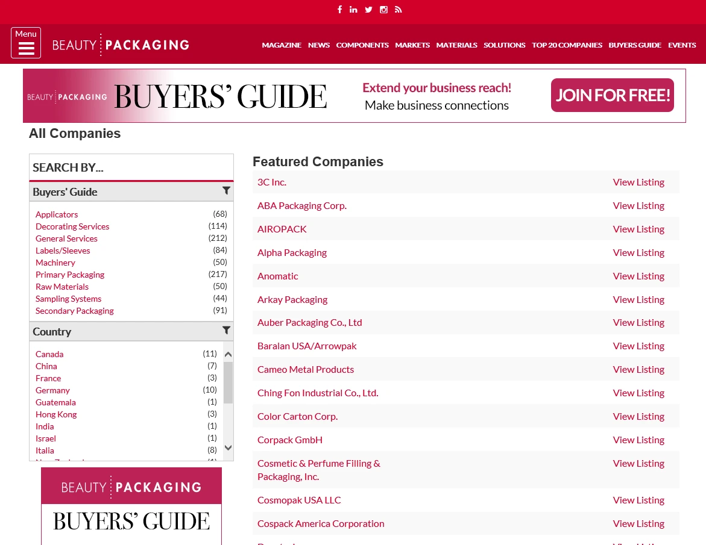Toggle the Country filter icon
Screen dimensions: 706x545
pos(227,331)
